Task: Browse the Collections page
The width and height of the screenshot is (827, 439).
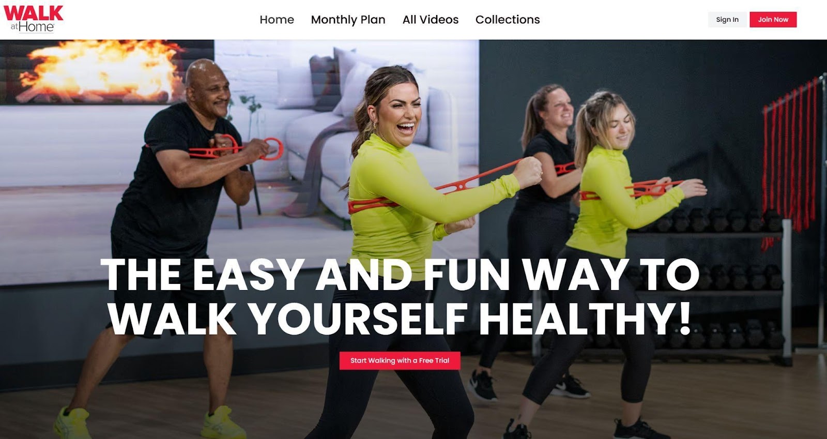Action: pos(507,20)
